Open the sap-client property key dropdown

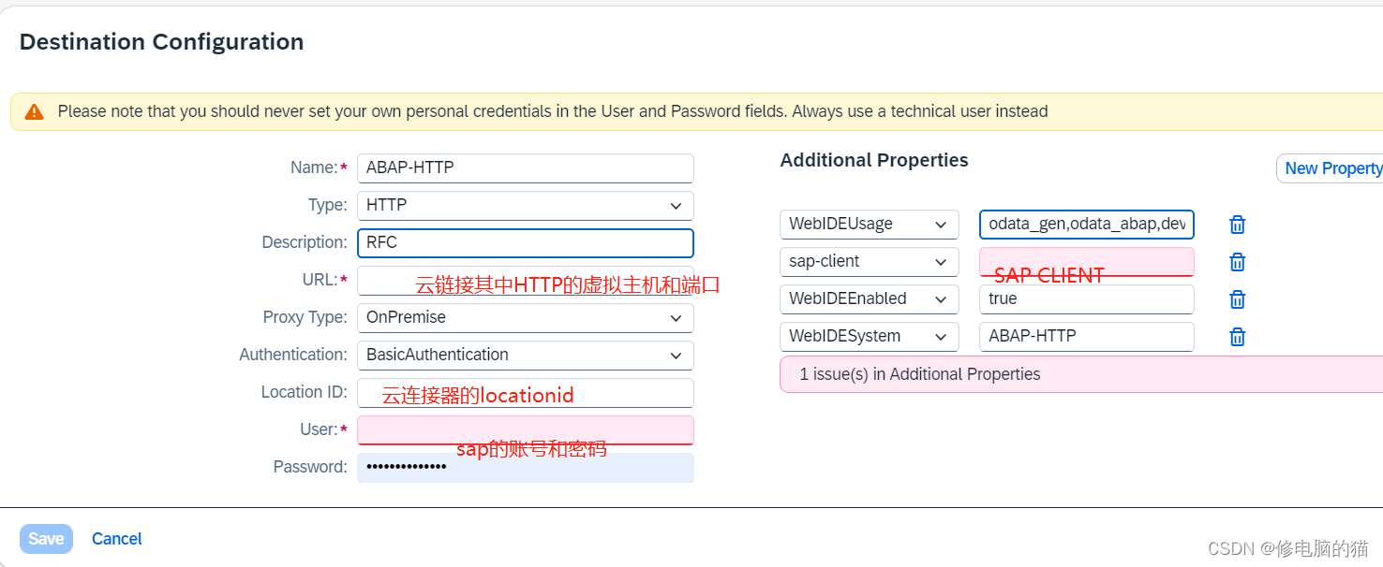coord(941,262)
